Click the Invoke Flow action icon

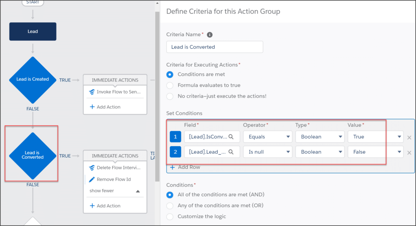(92, 92)
